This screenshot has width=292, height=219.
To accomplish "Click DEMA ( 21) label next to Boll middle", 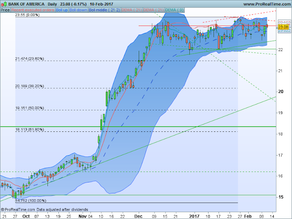I will 132,10.
